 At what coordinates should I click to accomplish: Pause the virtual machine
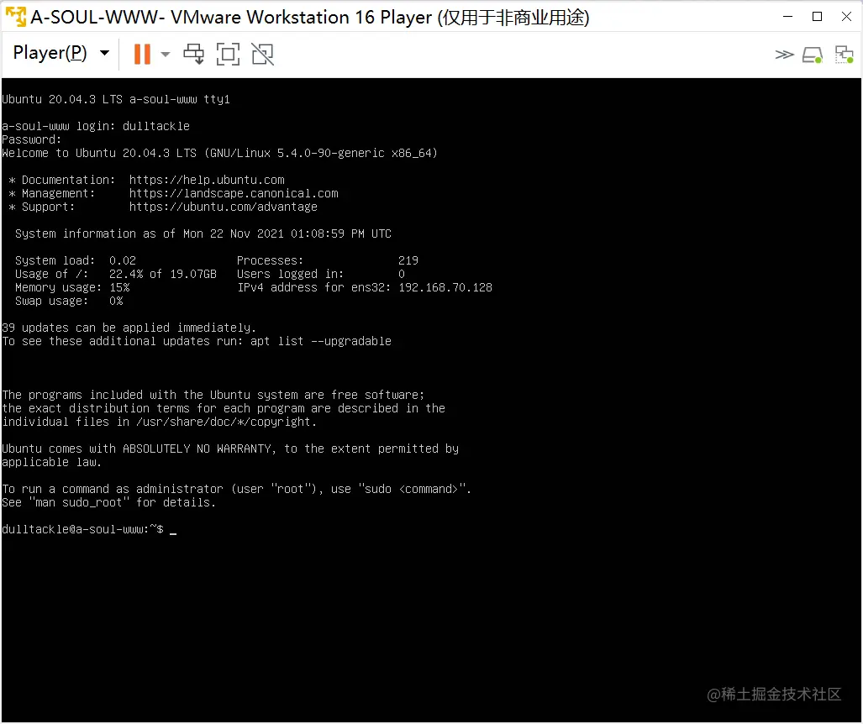(x=142, y=54)
